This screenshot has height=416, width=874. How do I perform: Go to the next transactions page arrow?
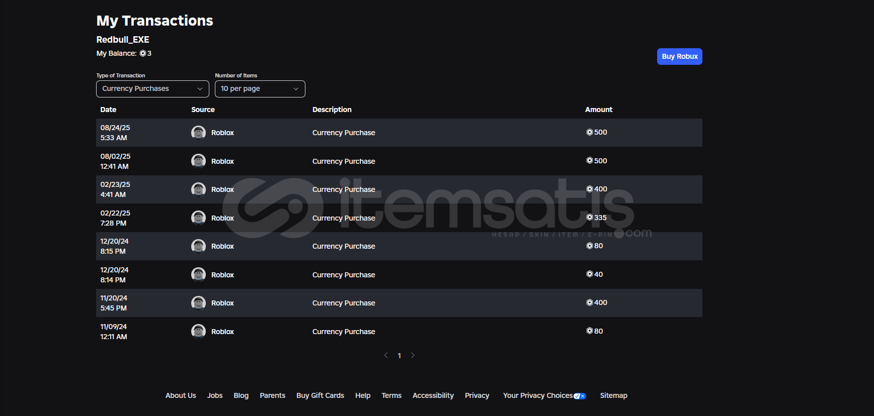click(x=413, y=355)
